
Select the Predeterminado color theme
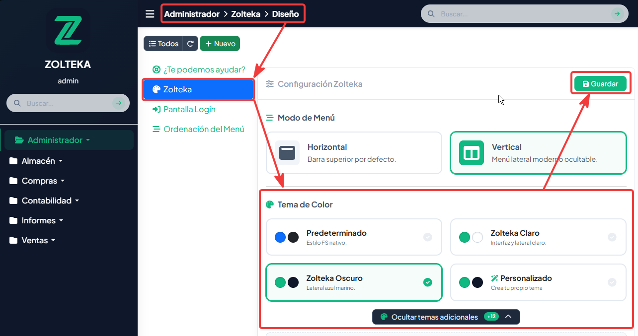[x=354, y=237]
